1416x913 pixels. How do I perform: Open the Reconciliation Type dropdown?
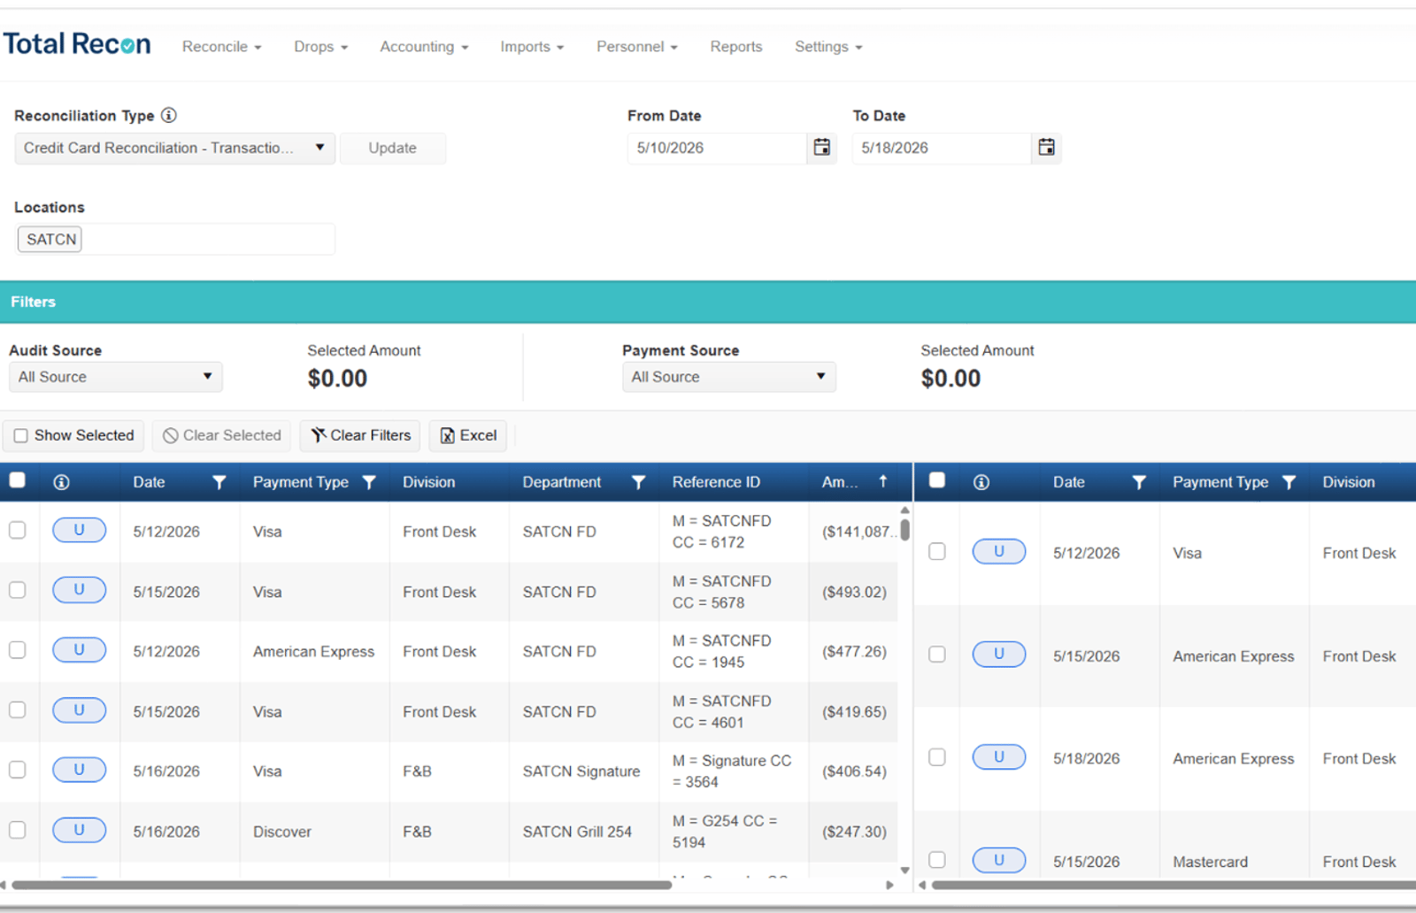[174, 148]
